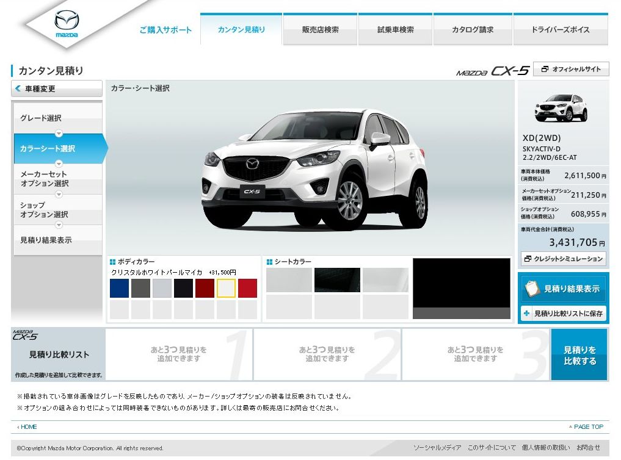Open the 個人情報の取扱い footer link
The height and width of the screenshot is (460, 621).
click(x=546, y=447)
